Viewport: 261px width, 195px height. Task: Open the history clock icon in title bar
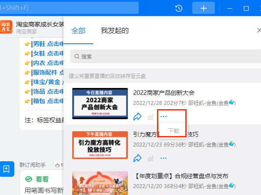pos(179,8)
